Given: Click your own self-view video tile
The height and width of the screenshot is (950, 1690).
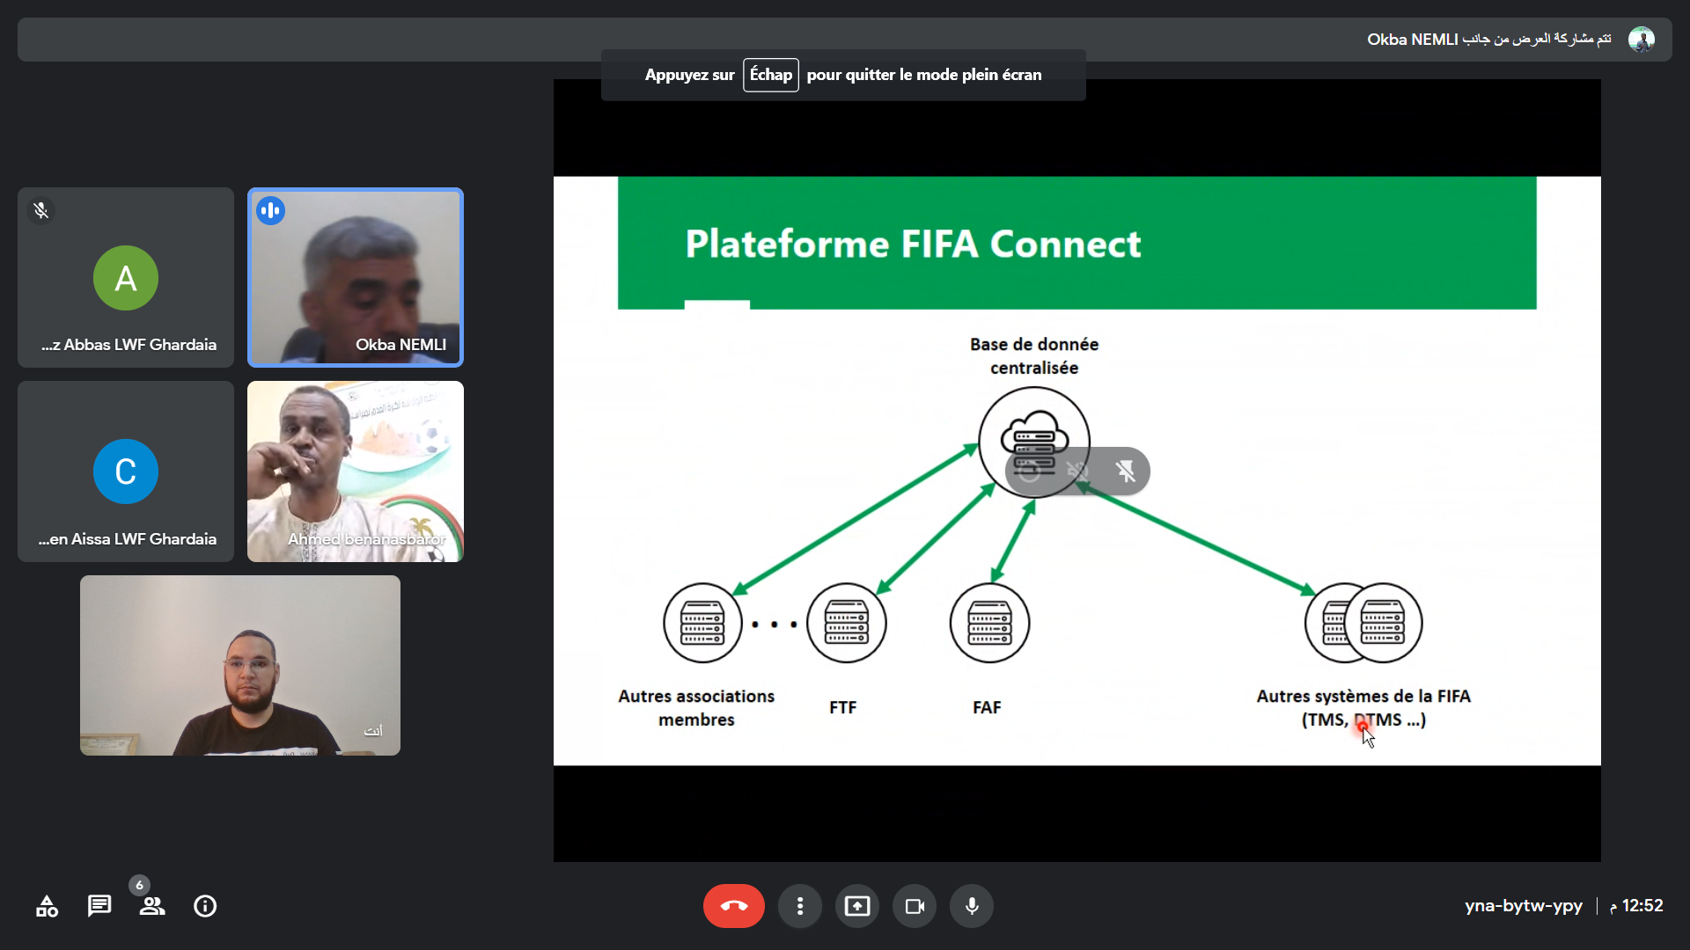Looking at the screenshot, I should click(x=239, y=666).
